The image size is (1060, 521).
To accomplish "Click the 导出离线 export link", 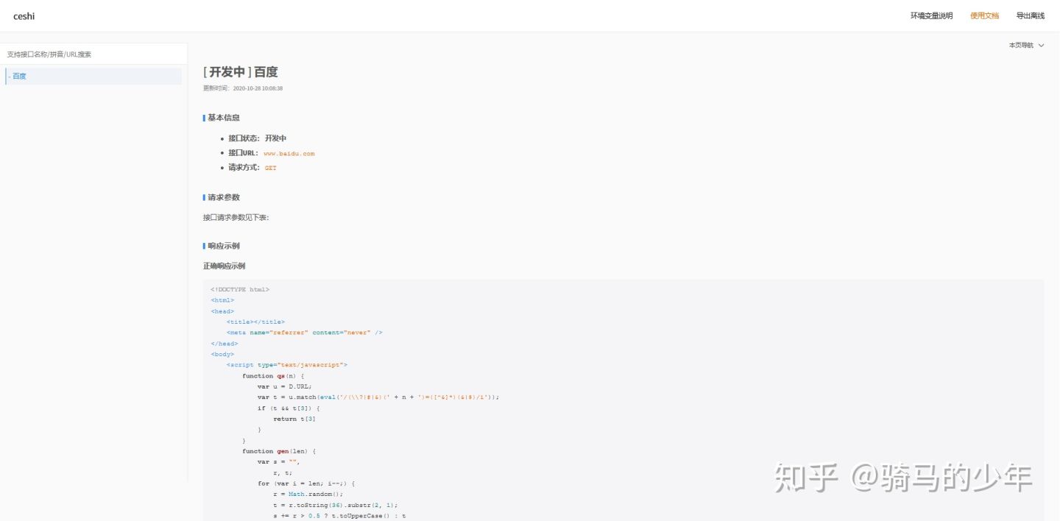I will pyautogui.click(x=1031, y=15).
